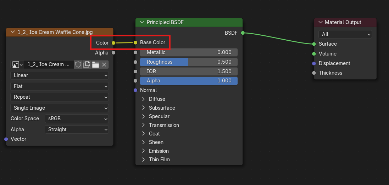Open the Linear interpolation dropdown
The width and height of the screenshot is (389, 185).
coord(60,75)
